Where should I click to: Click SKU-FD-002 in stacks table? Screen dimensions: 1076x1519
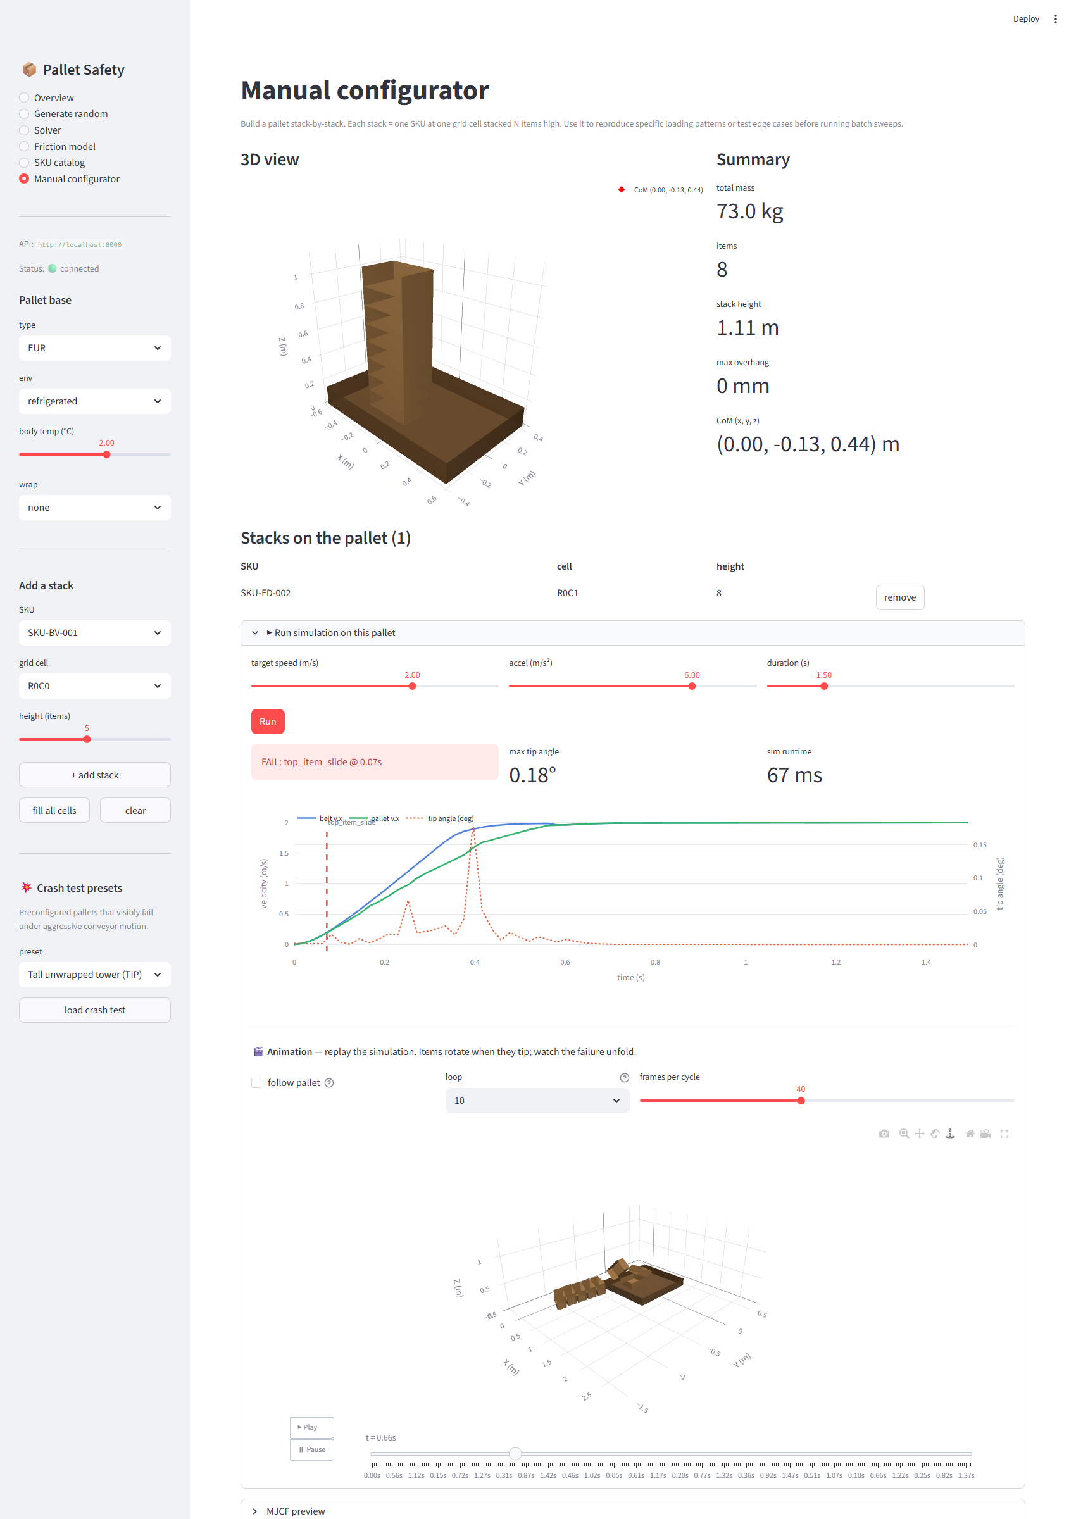(x=266, y=593)
